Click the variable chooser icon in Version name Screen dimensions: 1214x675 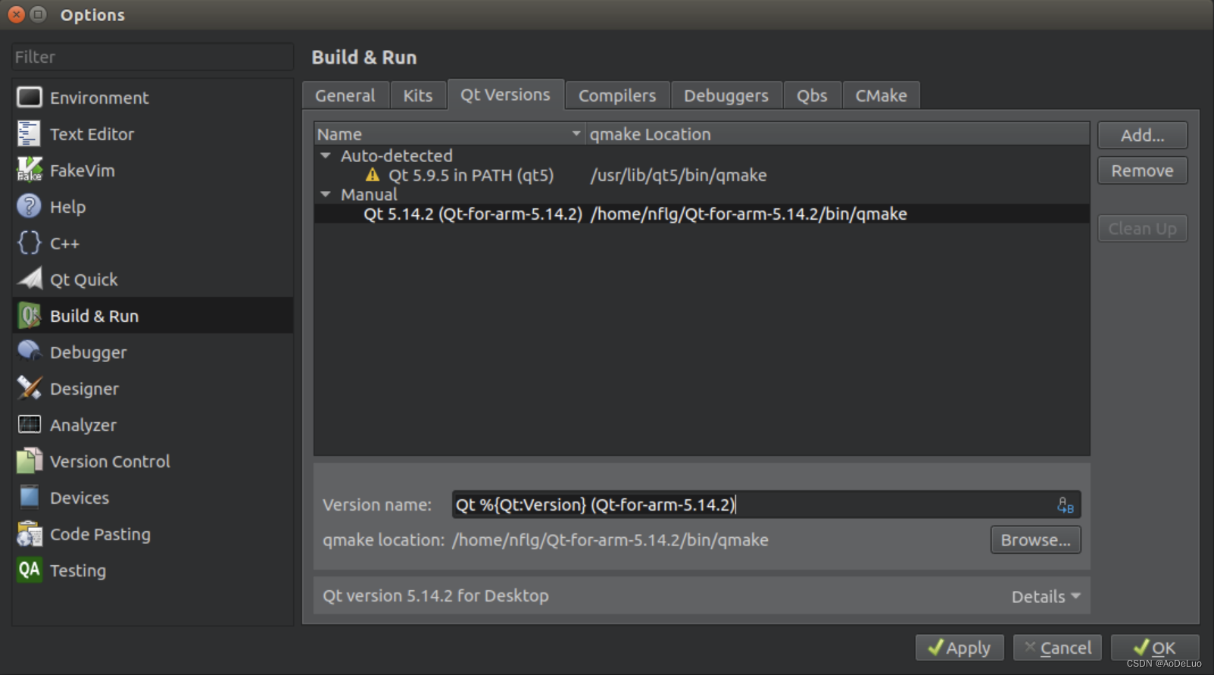click(x=1066, y=505)
